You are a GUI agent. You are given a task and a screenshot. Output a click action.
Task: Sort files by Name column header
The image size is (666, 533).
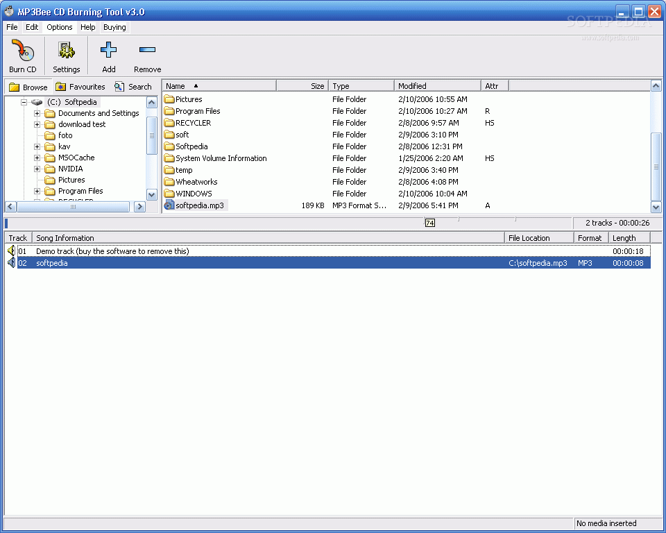click(x=219, y=86)
